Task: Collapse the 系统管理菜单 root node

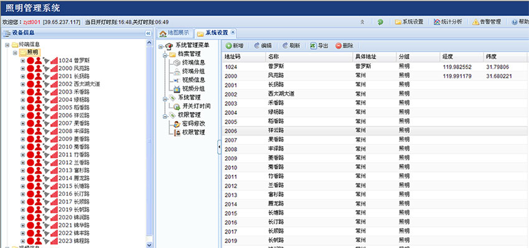Action: pos(161,46)
